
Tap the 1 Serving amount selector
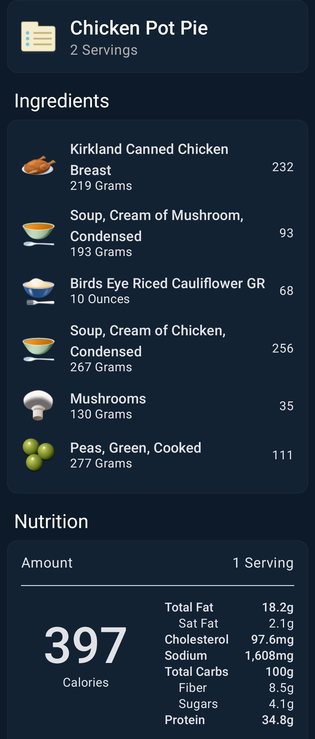tap(263, 563)
